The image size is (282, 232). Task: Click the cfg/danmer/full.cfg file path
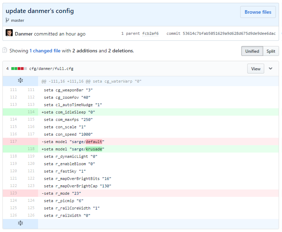click(51, 69)
